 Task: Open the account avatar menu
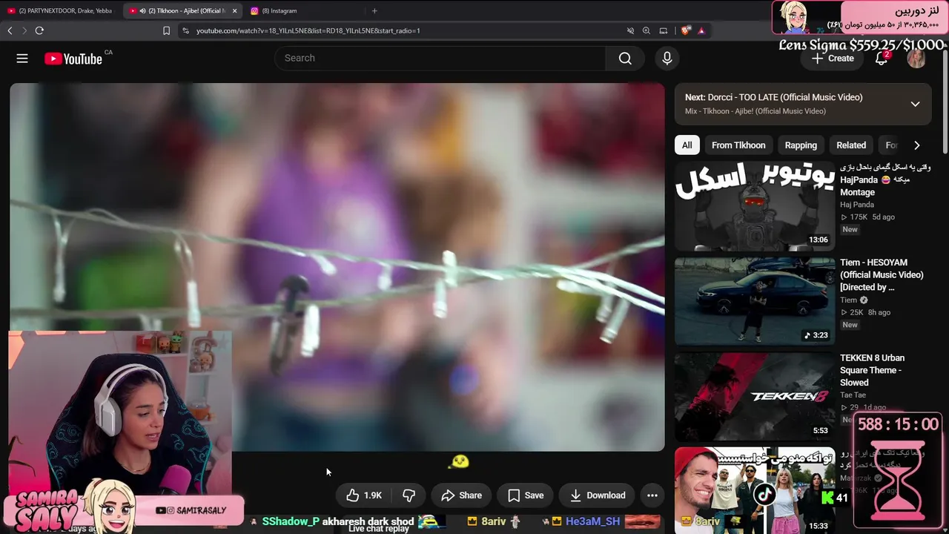tap(916, 59)
